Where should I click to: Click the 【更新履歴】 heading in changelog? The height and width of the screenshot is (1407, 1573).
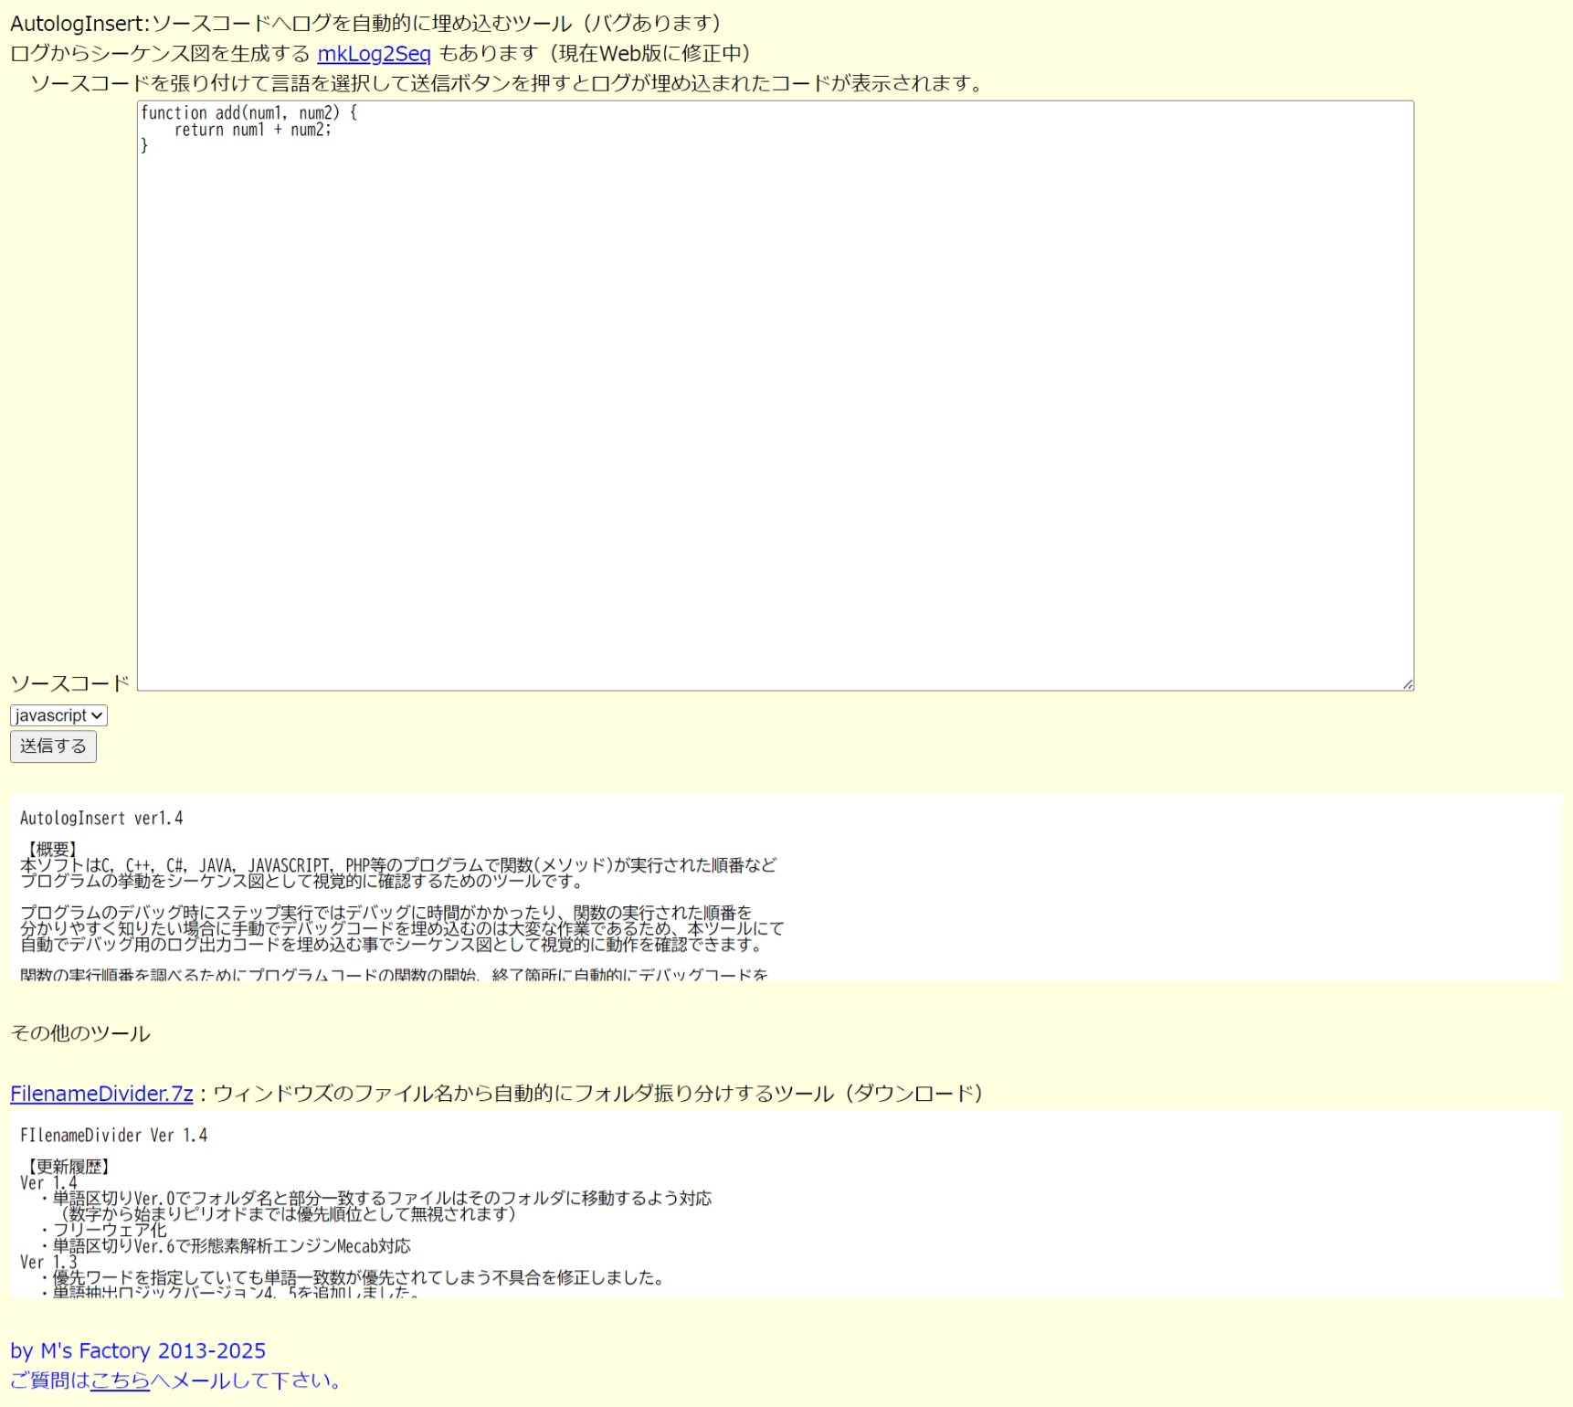[x=69, y=1166]
